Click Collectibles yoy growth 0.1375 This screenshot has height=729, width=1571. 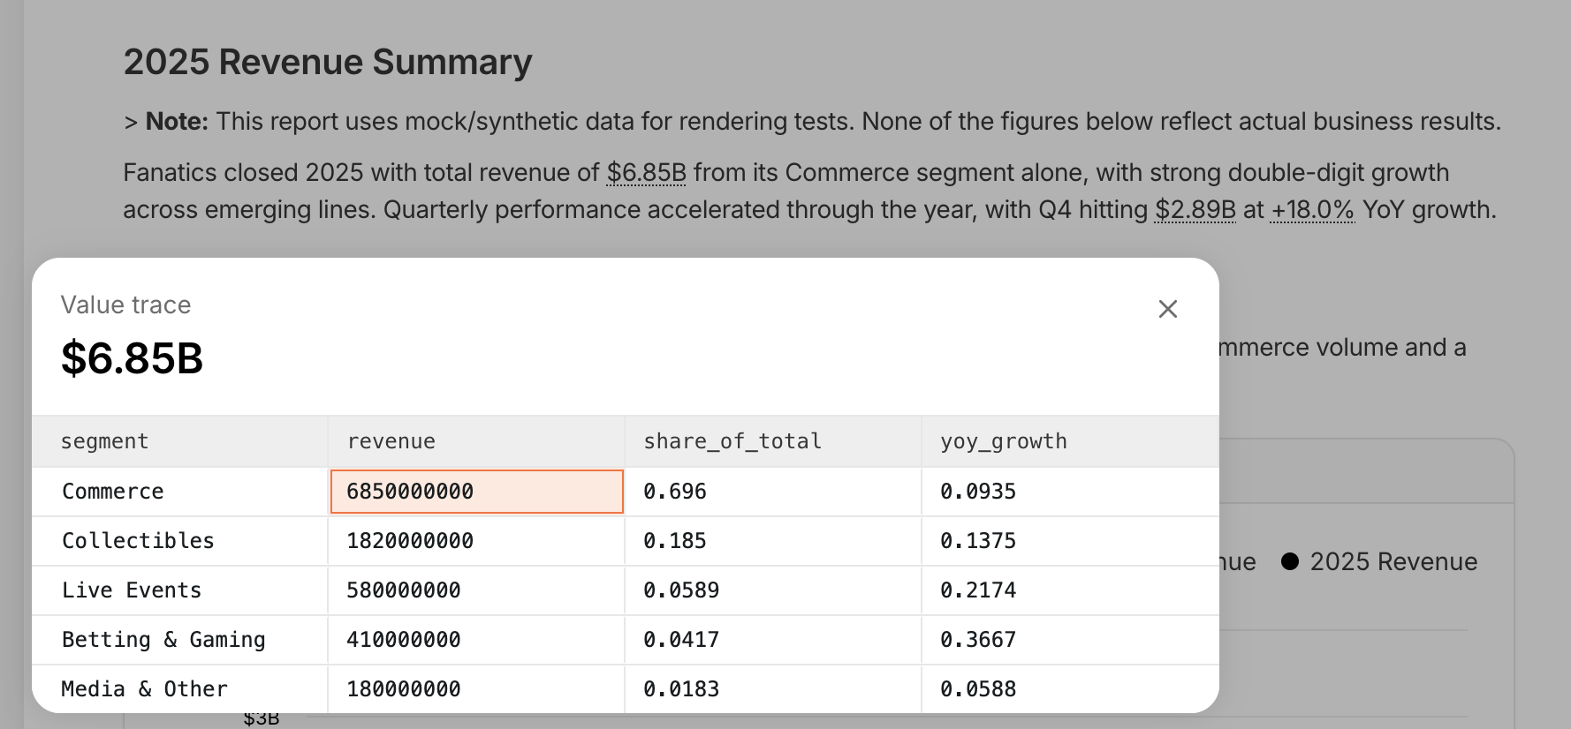pos(1070,541)
